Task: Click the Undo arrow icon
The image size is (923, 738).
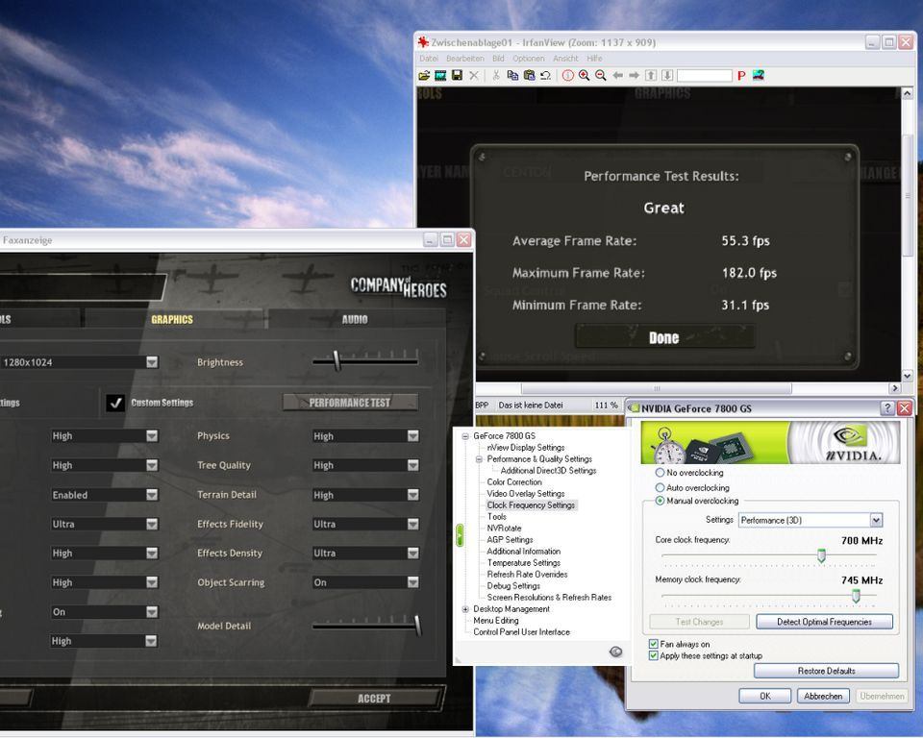Action: click(x=546, y=75)
